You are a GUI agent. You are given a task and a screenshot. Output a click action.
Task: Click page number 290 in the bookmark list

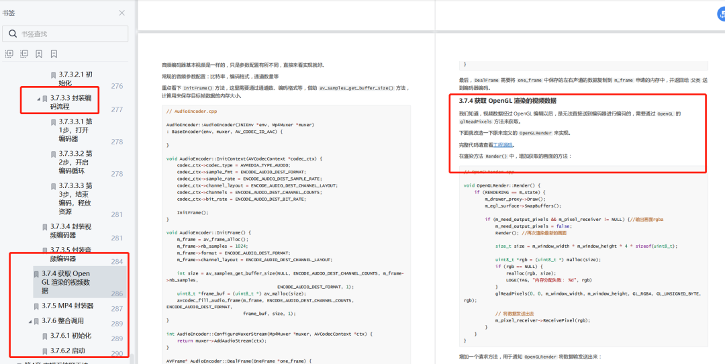pos(117,354)
